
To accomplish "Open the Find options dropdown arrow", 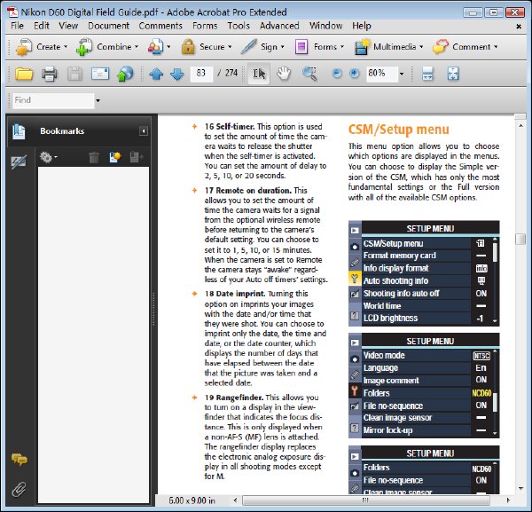I will [x=98, y=100].
